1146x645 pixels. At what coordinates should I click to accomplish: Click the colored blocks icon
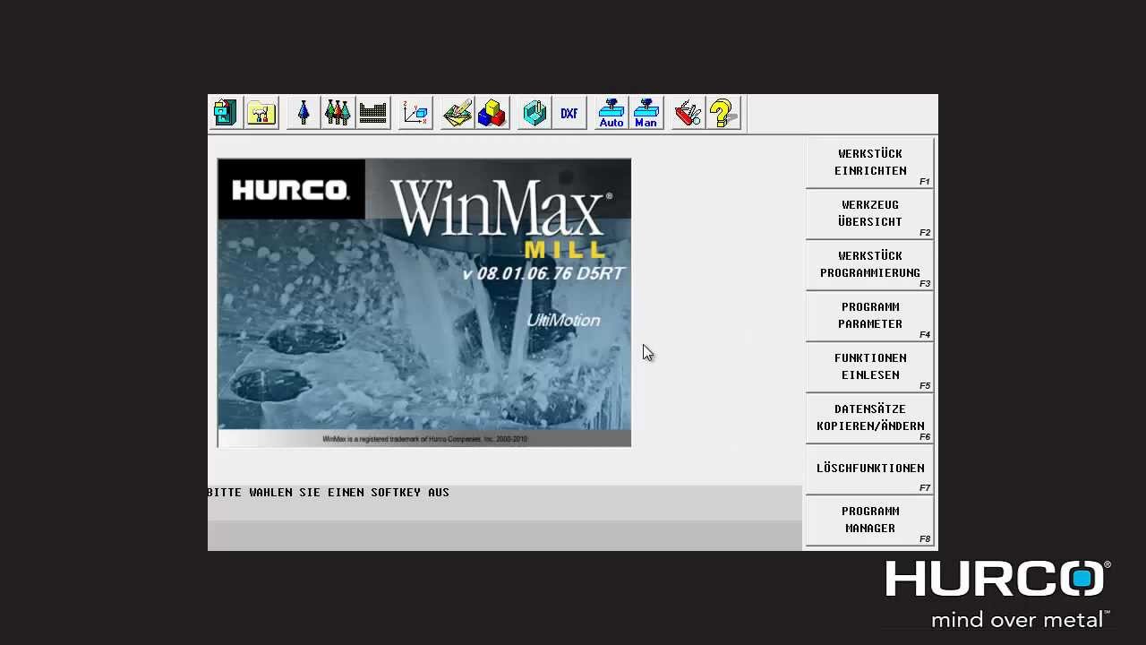click(492, 113)
